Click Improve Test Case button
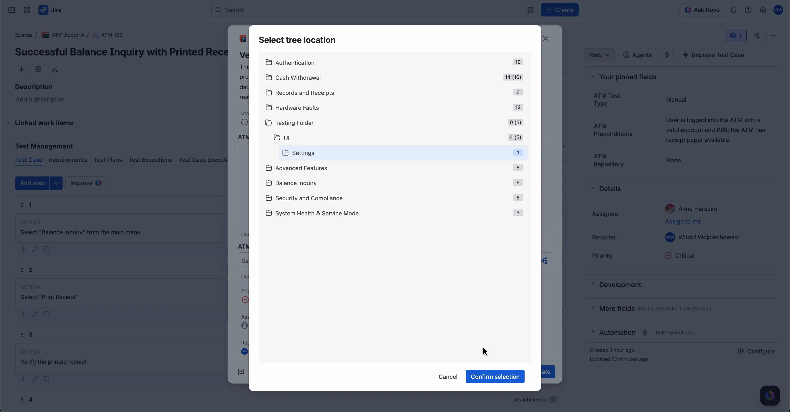Viewport: 790px width, 412px height. point(713,55)
